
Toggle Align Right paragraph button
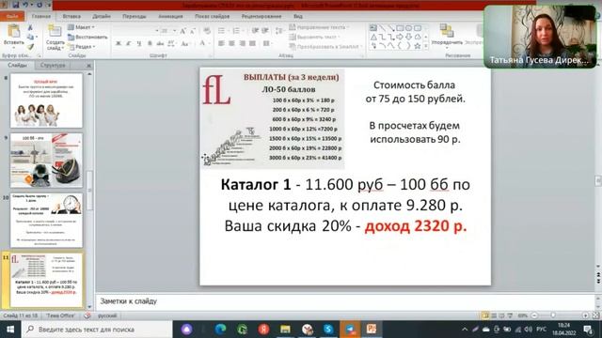242,44
